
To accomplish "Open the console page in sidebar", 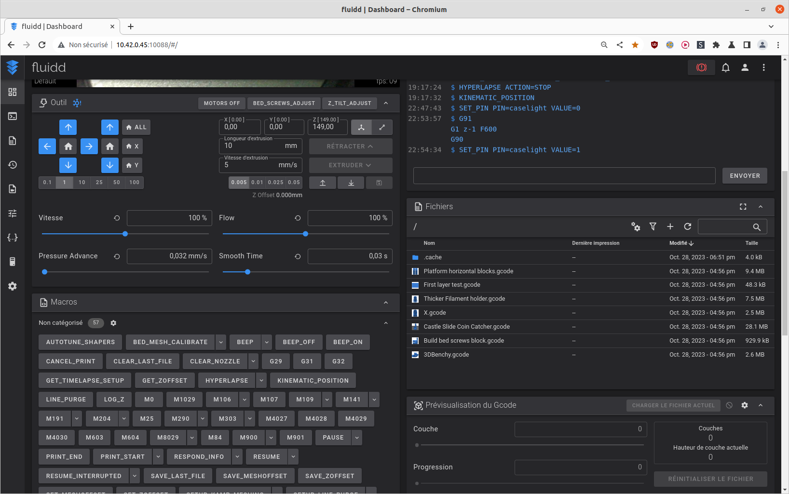I will (13, 116).
